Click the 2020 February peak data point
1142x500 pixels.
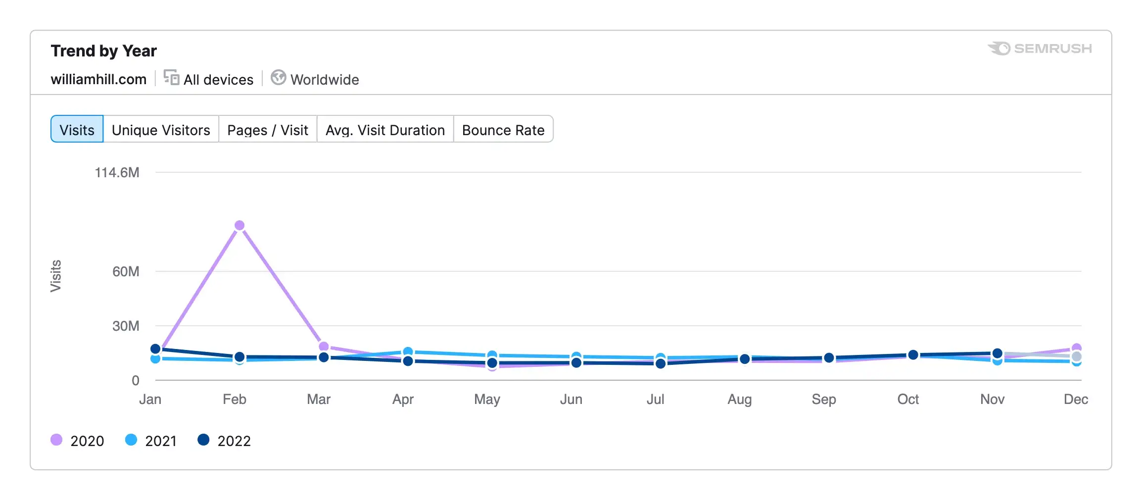pyautogui.click(x=239, y=226)
